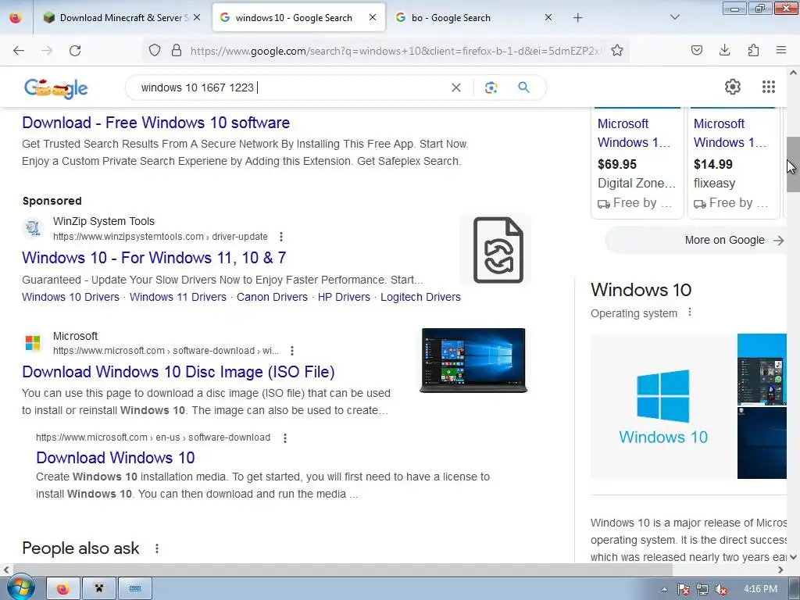Open the tracking protection shield icon
800x600 pixels.
(x=155, y=50)
